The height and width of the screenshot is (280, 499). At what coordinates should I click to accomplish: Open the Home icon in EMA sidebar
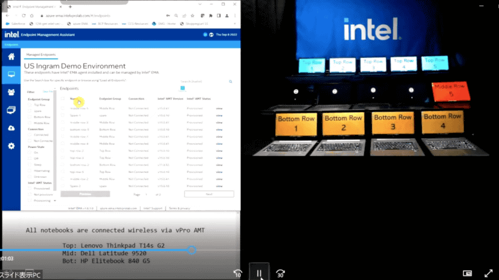click(x=11, y=57)
